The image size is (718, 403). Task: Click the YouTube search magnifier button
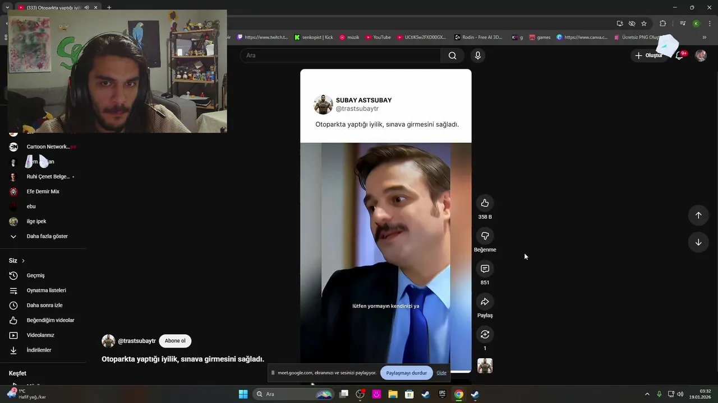tap(452, 55)
